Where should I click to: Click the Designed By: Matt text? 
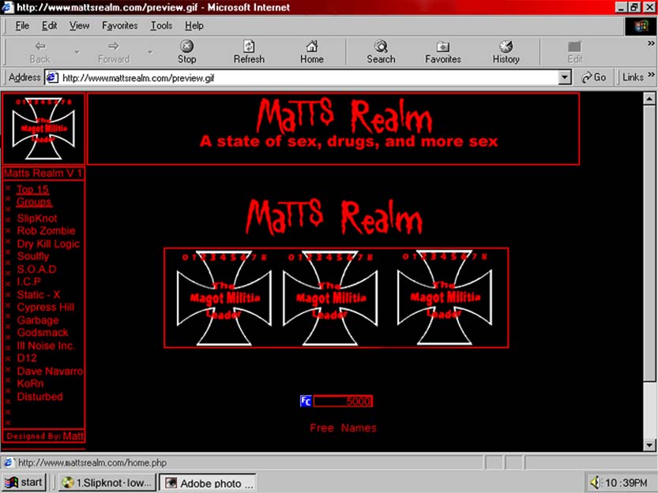point(45,436)
